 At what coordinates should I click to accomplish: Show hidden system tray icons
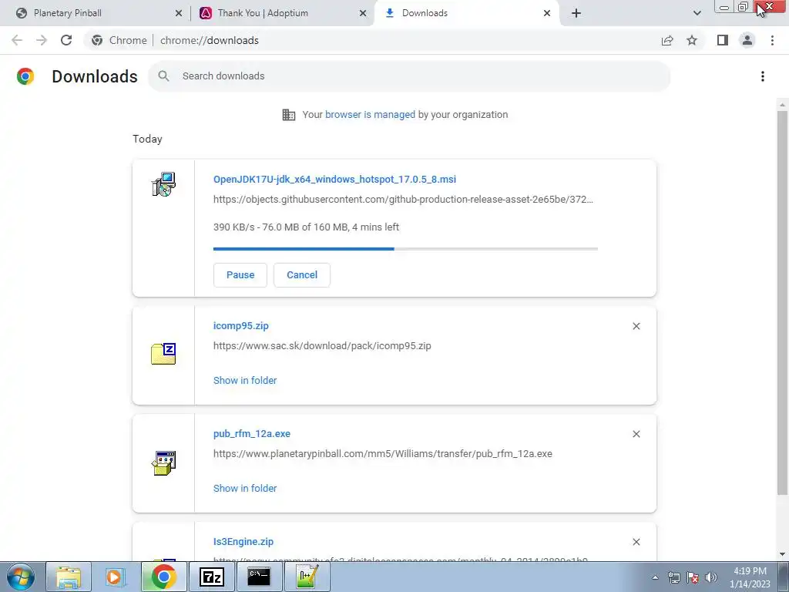pyautogui.click(x=655, y=577)
